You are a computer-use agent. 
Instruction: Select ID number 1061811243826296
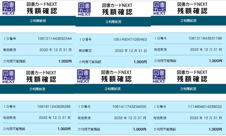click(x=54, y=107)
